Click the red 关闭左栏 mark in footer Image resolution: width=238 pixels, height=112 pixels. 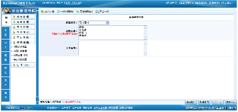[x=4, y=108]
